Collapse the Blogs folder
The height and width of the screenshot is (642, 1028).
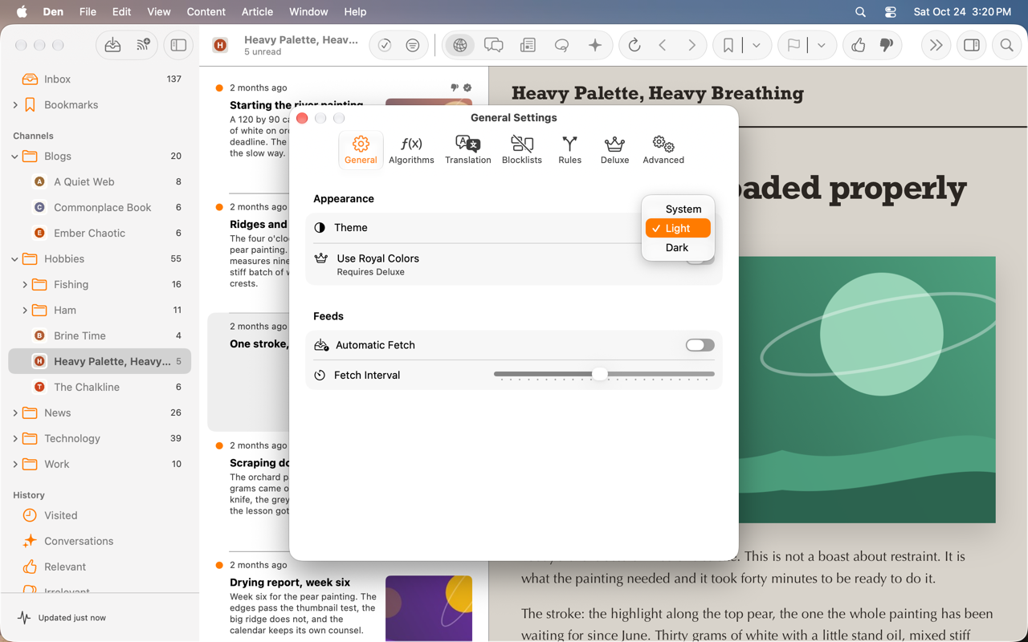pyautogui.click(x=15, y=156)
